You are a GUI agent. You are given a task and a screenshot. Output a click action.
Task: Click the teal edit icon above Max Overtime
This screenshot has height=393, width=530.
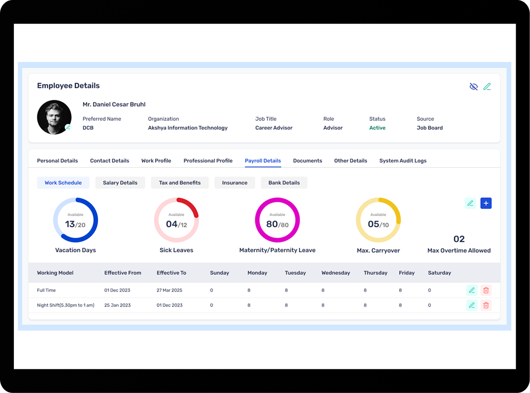470,203
